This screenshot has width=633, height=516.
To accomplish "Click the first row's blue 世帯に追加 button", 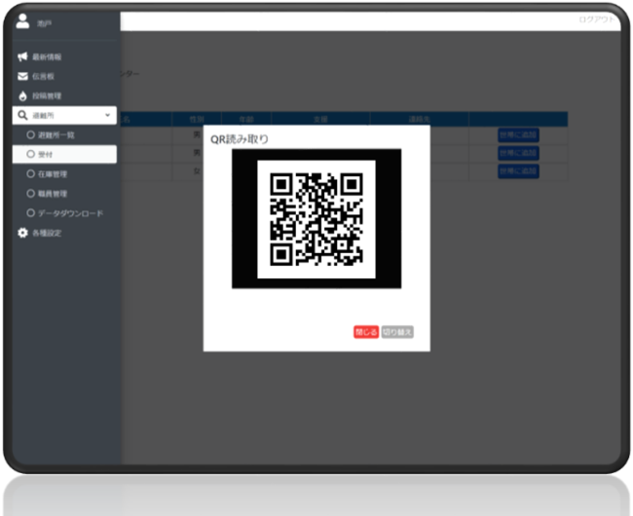I will pos(518,135).
